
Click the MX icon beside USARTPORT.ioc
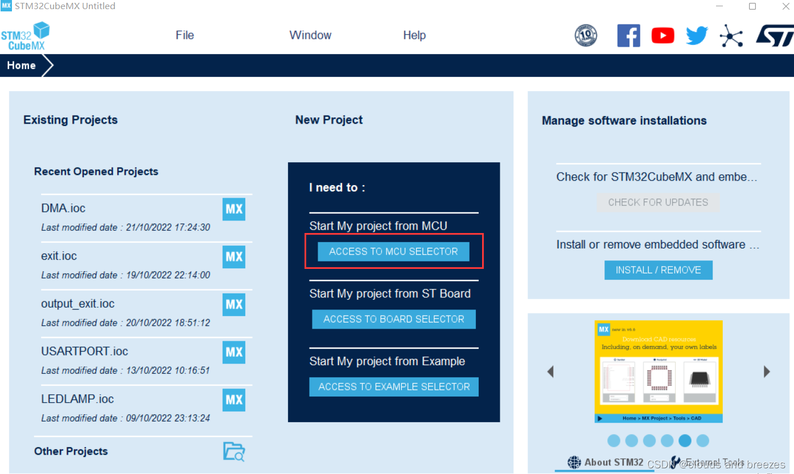pyautogui.click(x=234, y=352)
